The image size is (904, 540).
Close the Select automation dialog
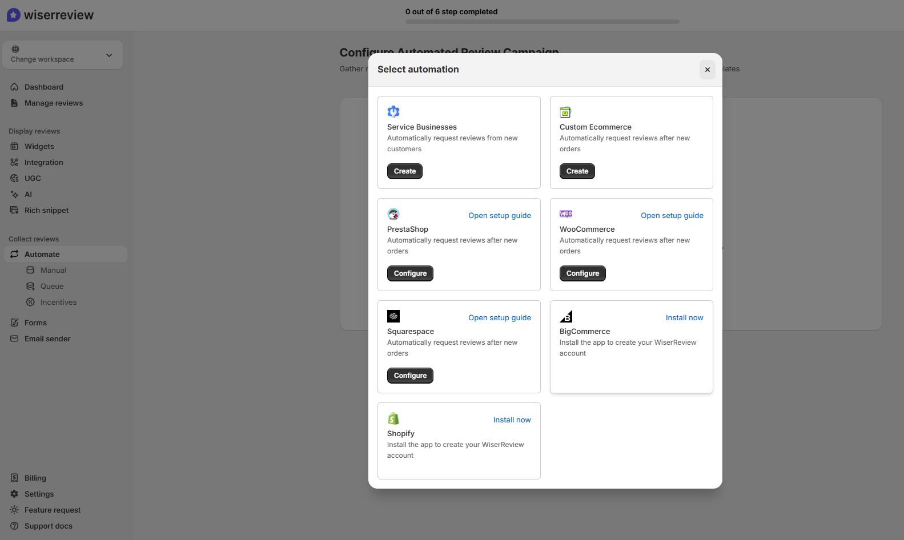click(x=708, y=70)
